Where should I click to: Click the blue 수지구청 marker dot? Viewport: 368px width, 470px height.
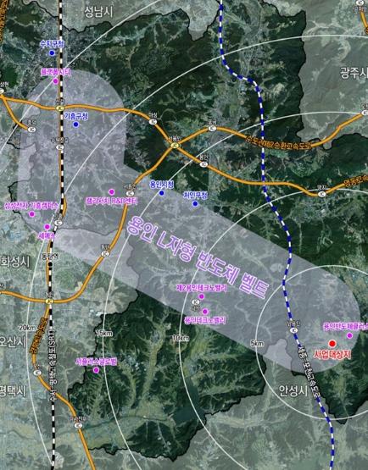tap(52, 53)
